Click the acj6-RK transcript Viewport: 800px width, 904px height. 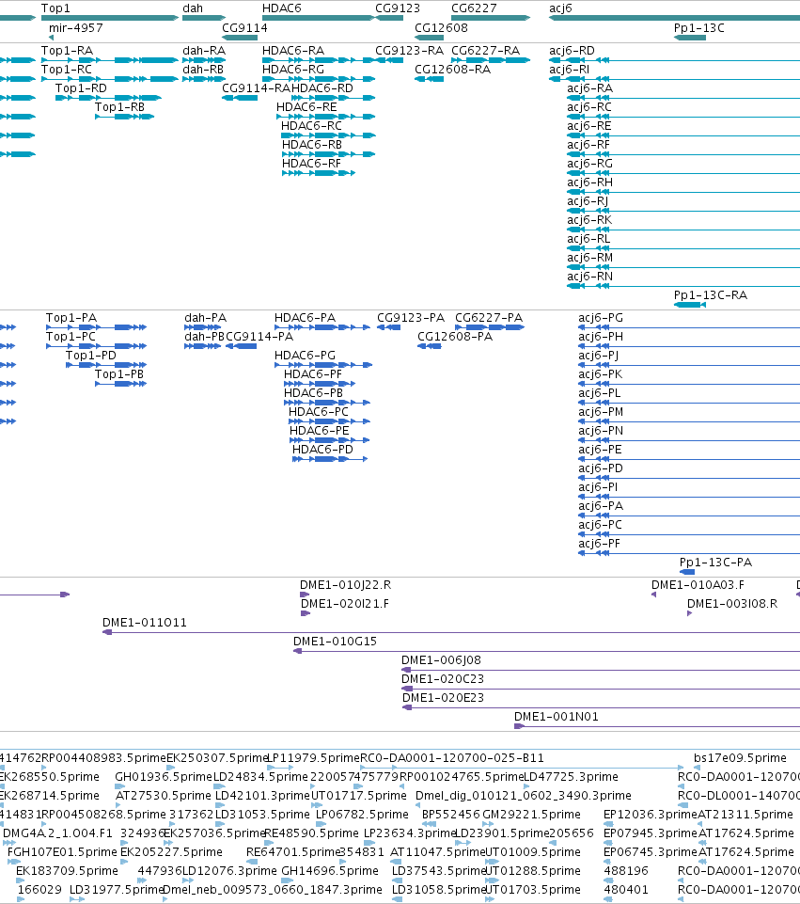683,230
